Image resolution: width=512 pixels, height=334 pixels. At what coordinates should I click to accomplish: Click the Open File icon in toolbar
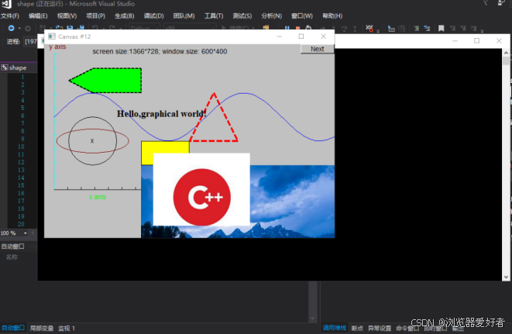tap(59, 29)
